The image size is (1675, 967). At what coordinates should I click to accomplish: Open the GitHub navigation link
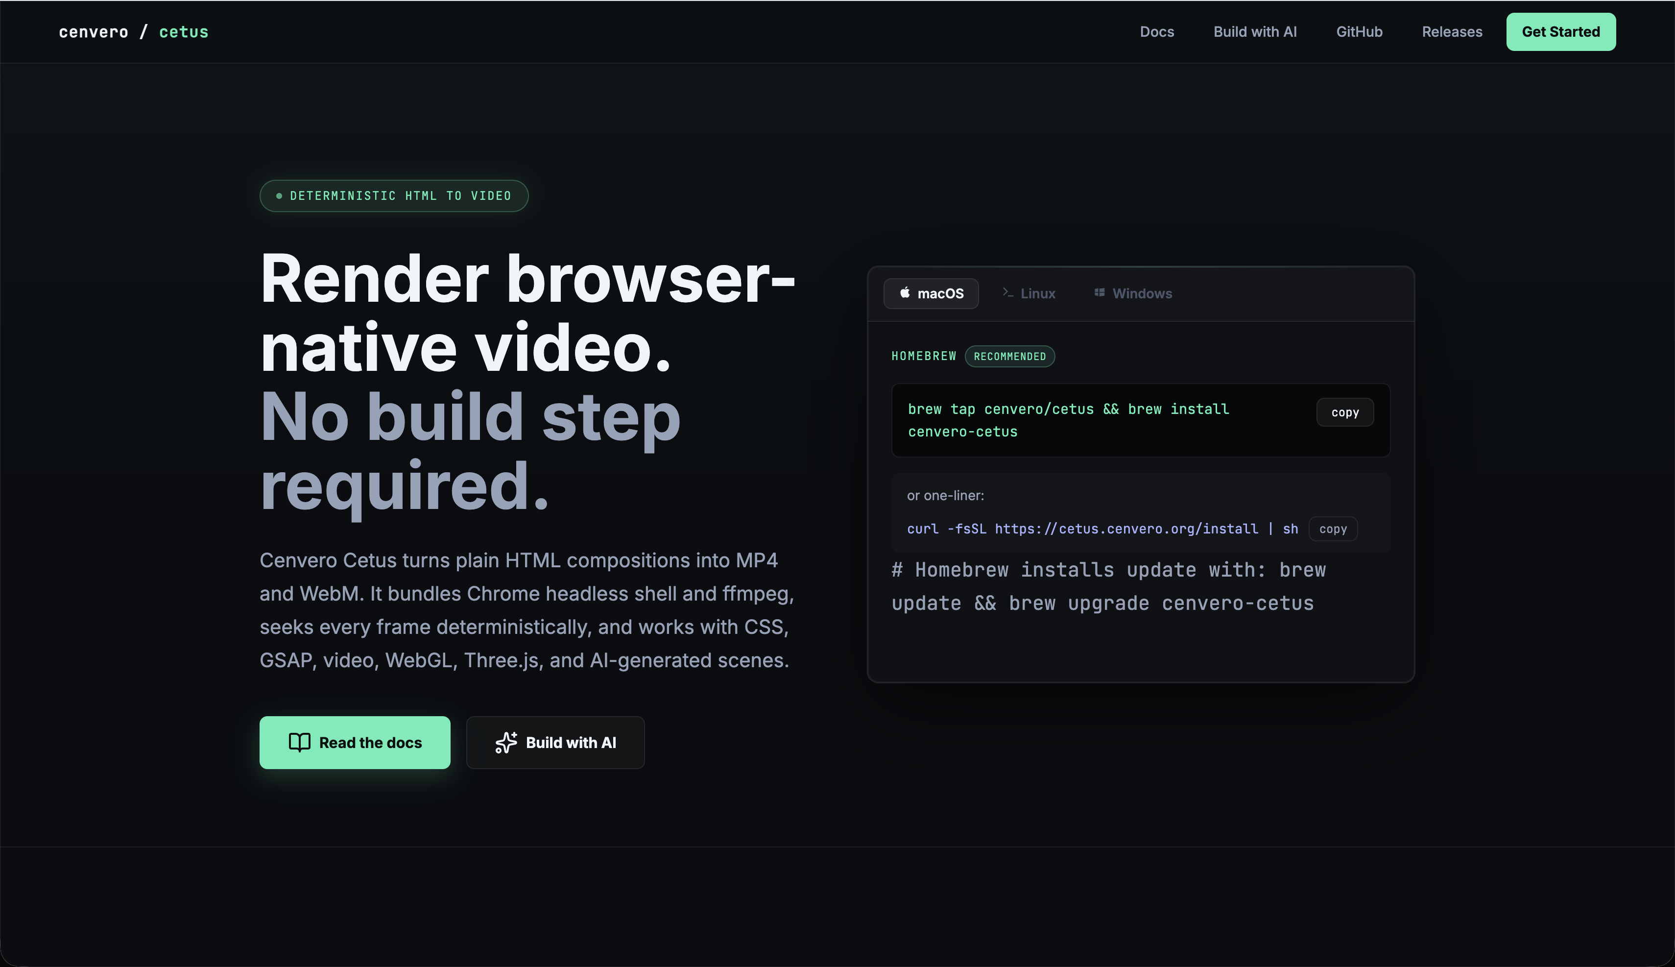pos(1359,32)
